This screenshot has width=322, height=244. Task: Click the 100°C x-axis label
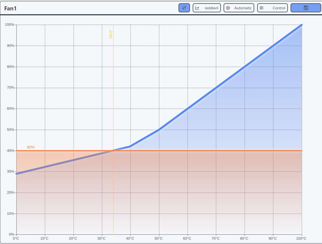point(301,239)
